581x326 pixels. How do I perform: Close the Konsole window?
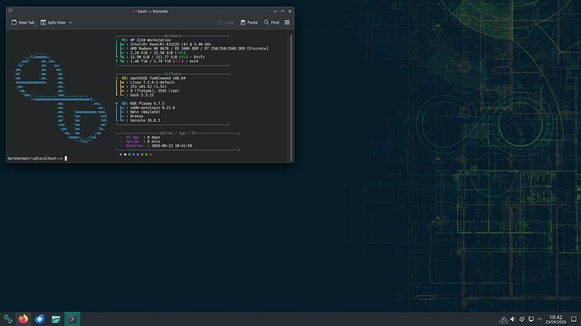point(290,11)
